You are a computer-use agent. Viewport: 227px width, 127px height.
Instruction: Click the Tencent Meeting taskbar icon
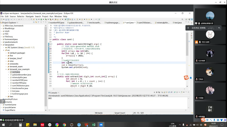point(101,125)
